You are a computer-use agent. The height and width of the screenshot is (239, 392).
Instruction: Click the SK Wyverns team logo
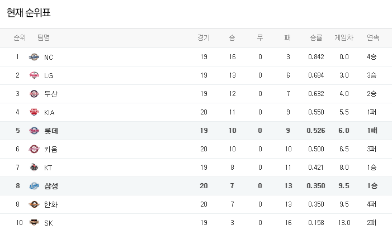(x=34, y=223)
